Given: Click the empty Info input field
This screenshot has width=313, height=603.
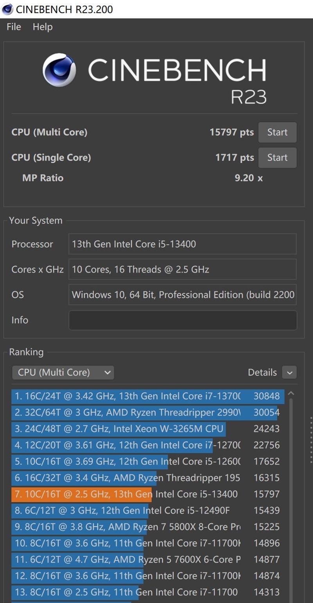Looking at the screenshot, I should click(182, 320).
